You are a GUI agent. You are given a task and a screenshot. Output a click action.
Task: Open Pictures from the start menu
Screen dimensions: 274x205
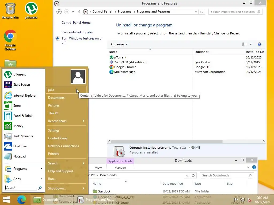click(66, 105)
